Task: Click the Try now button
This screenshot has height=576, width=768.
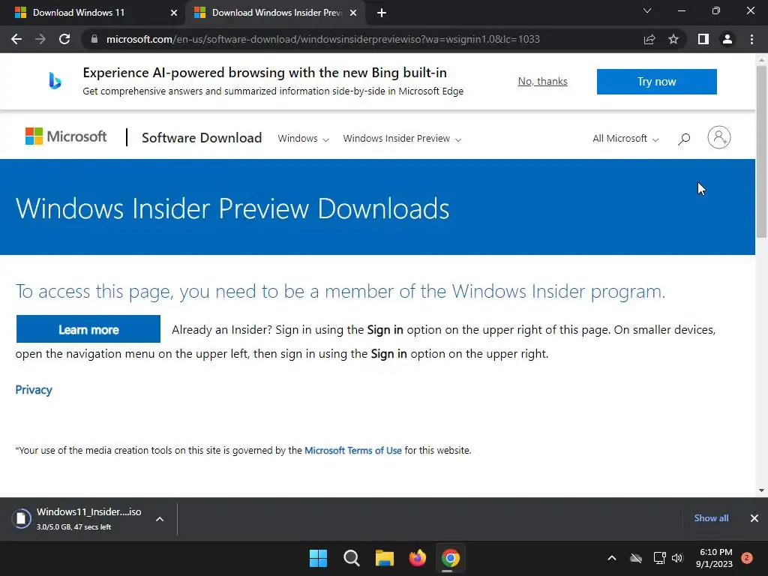Action: [656, 81]
